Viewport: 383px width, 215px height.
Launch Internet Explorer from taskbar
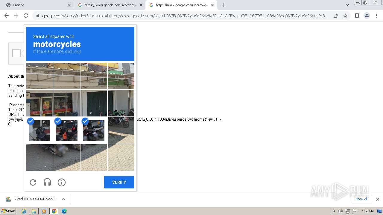coord(24,211)
